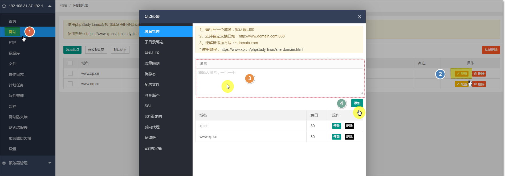
Task: Click 删除 for domain www.xp.cn in dialog
Action: click(349, 137)
